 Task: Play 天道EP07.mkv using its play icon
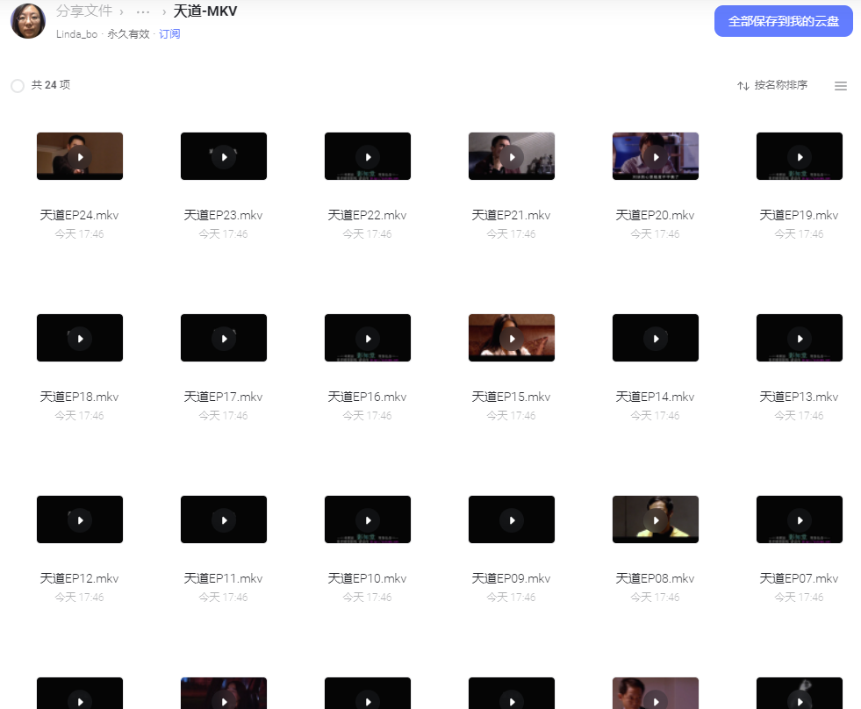[x=800, y=520]
